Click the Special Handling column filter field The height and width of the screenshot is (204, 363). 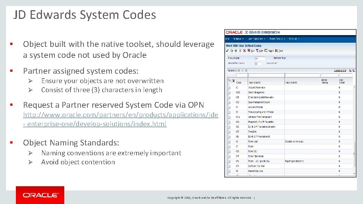(329, 75)
